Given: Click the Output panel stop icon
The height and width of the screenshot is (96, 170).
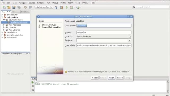Looking at the screenshot, I should (x=33, y=86).
